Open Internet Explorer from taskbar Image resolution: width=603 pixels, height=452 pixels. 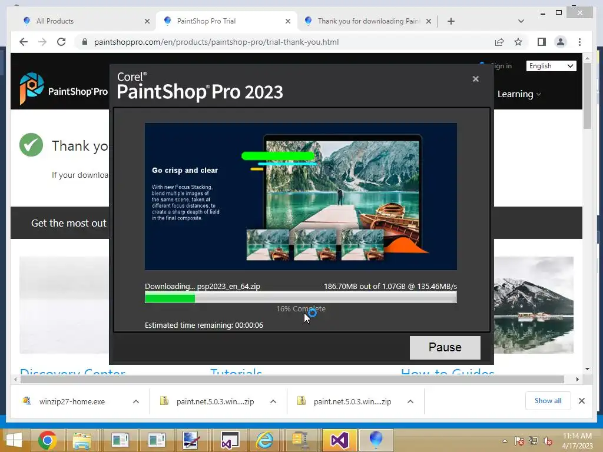pyautogui.click(x=264, y=440)
